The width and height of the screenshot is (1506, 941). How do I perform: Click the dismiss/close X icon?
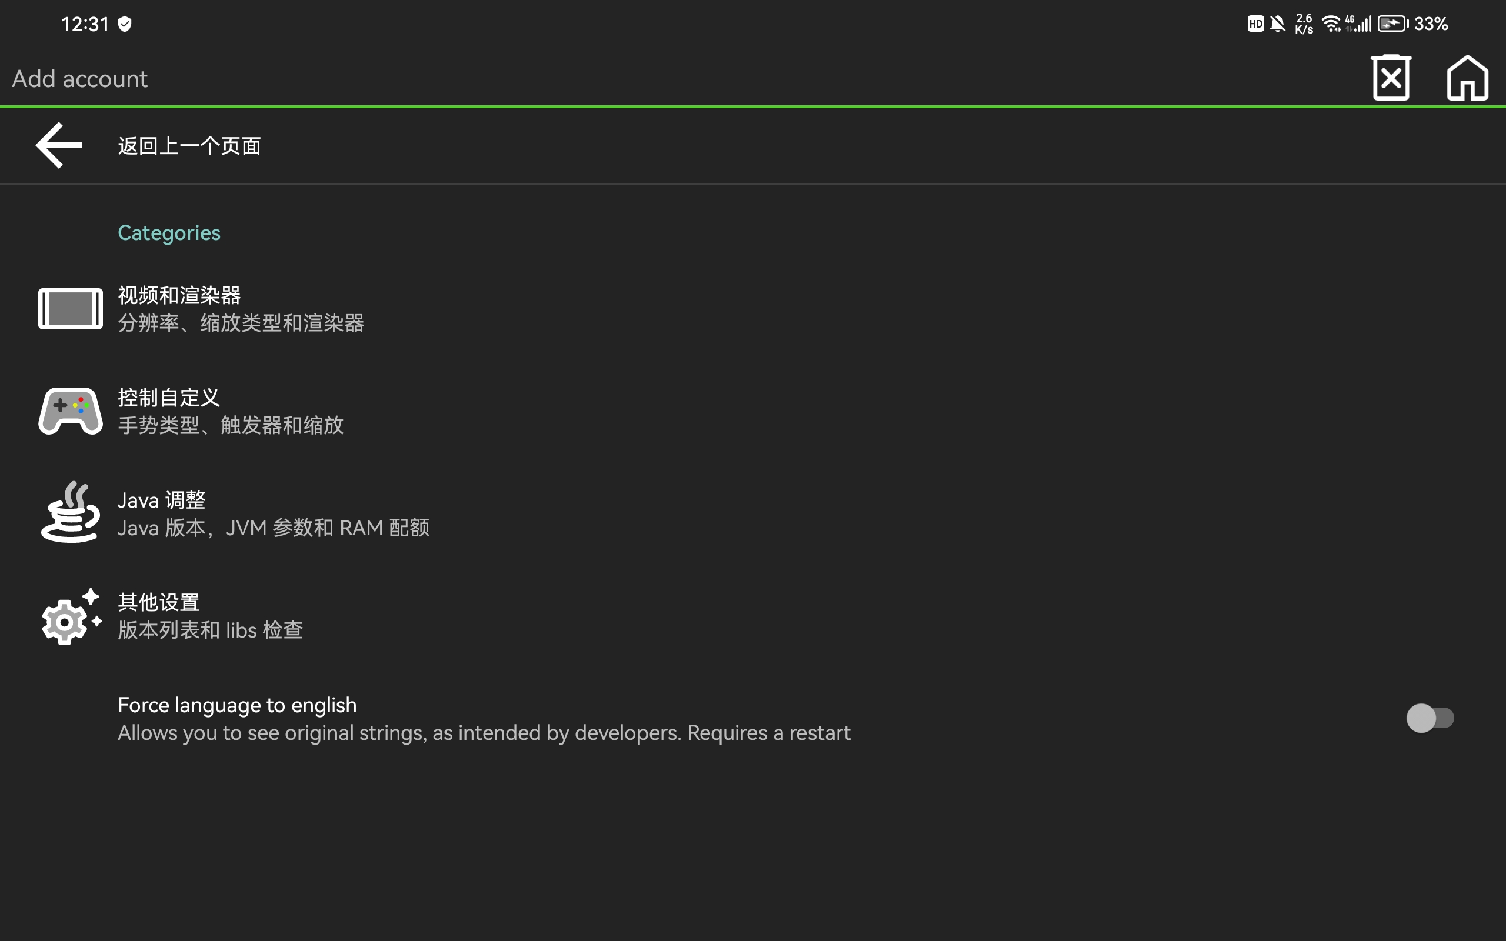click(1391, 77)
